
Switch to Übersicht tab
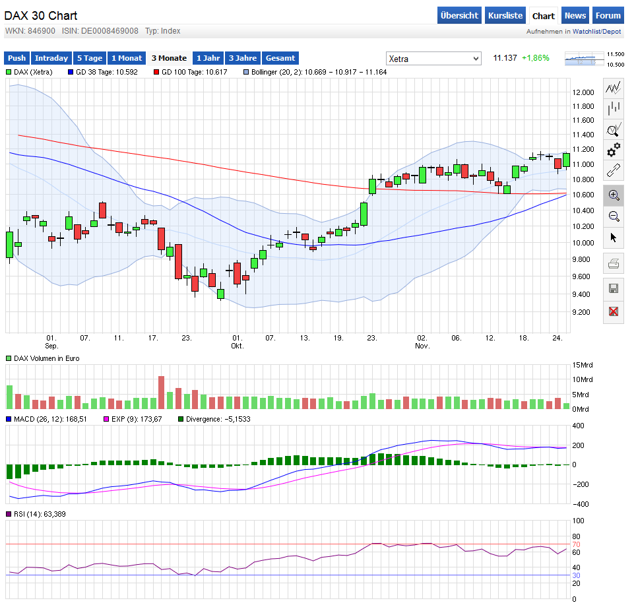(x=459, y=15)
